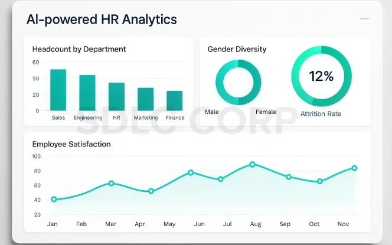Click the Female legend label

point(266,112)
